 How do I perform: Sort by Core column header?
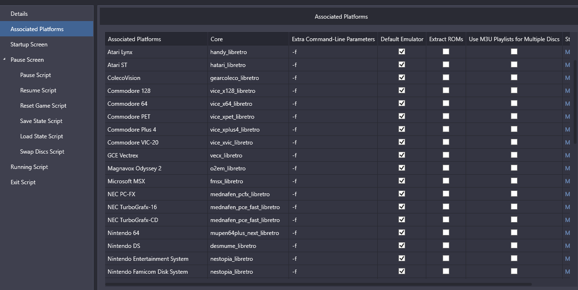click(x=248, y=39)
